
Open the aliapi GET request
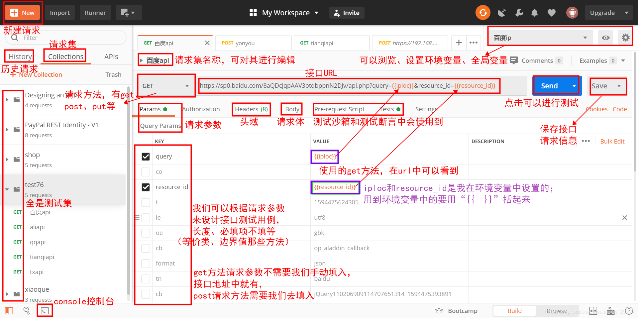[x=37, y=227]
